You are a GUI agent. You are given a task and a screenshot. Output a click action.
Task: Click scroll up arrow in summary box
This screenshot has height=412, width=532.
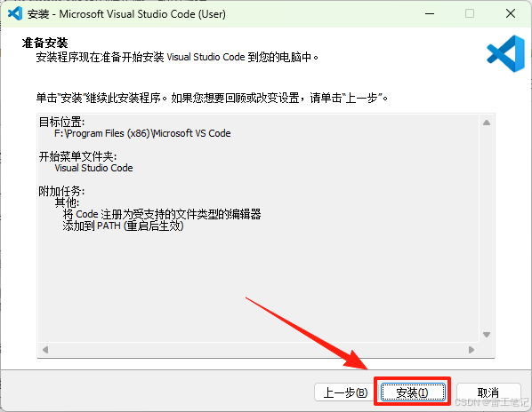(487, 123)
